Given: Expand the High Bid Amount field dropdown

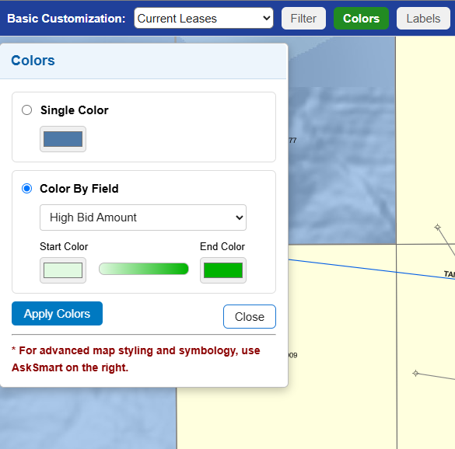Looking at the screenshot, I should [x=143, y=218].
